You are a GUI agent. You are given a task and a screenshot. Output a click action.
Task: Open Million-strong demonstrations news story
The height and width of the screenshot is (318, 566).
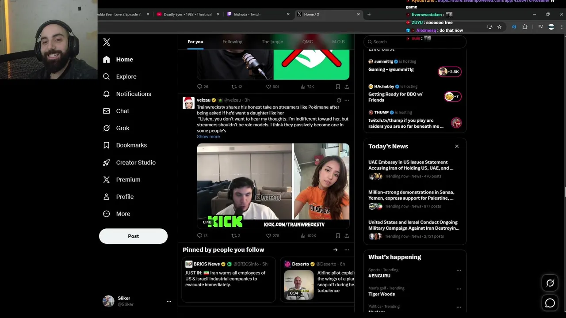411,195
